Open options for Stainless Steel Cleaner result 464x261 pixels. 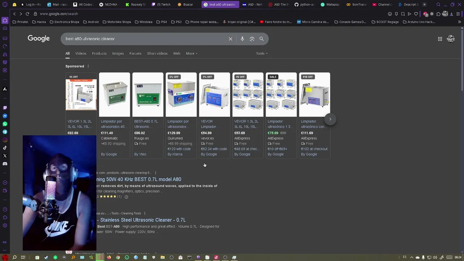click(x=145, y=214)
